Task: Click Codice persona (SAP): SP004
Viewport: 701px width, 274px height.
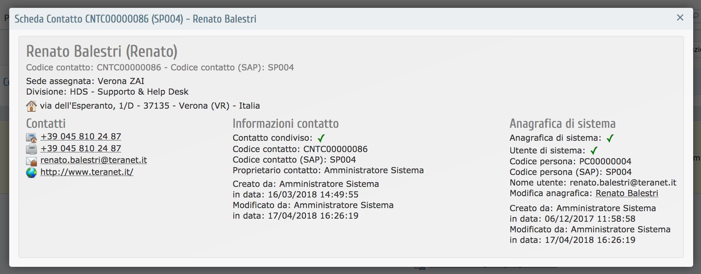Action: coord(571,172)
